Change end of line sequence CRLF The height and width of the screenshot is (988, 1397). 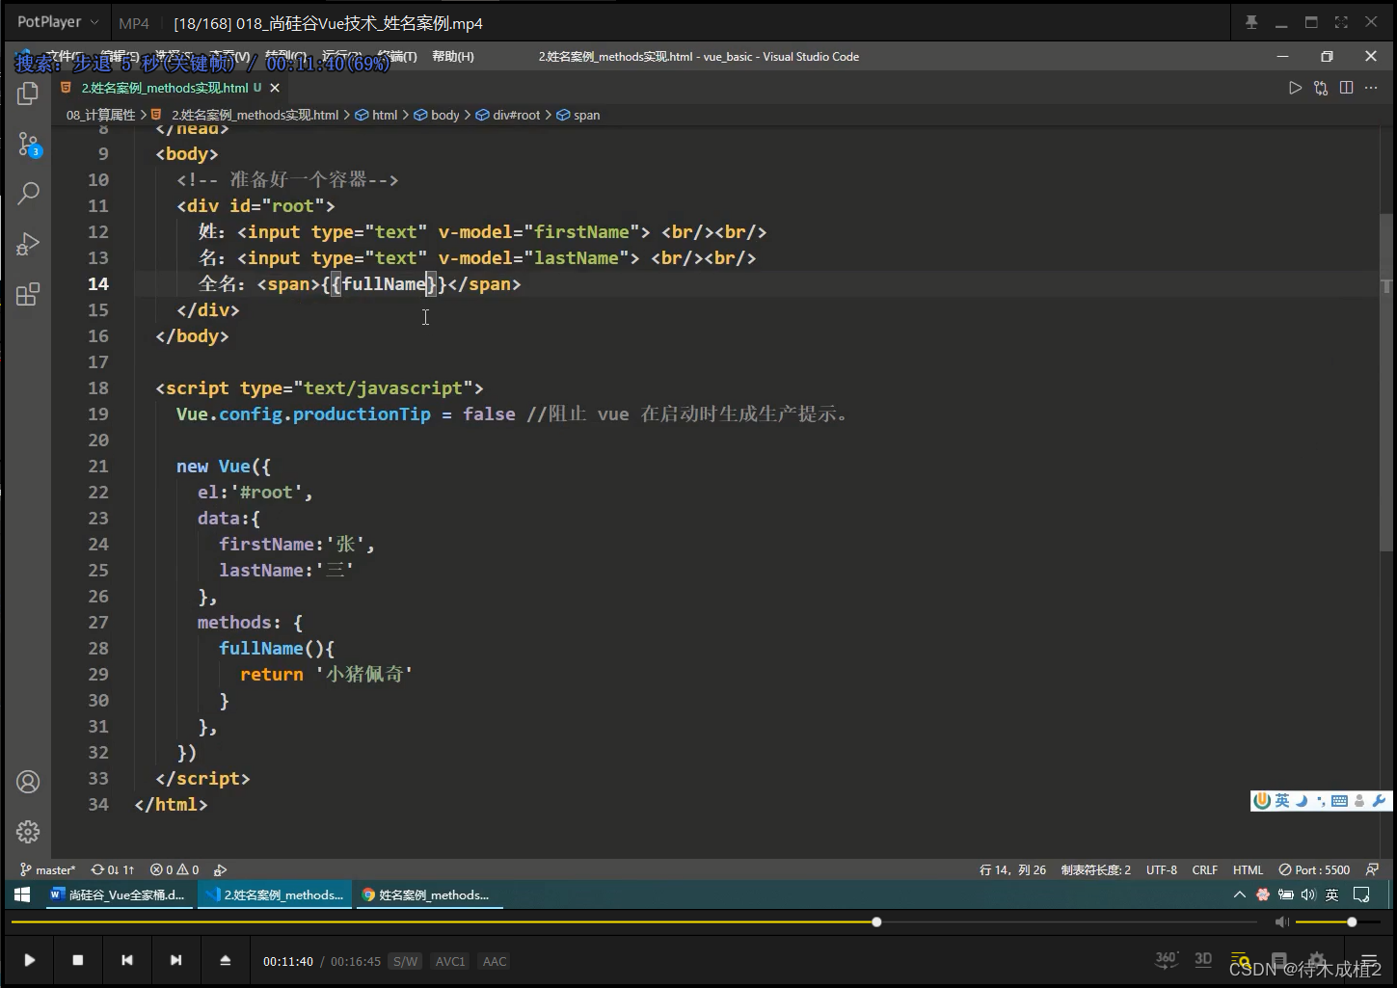(1204, 869)
